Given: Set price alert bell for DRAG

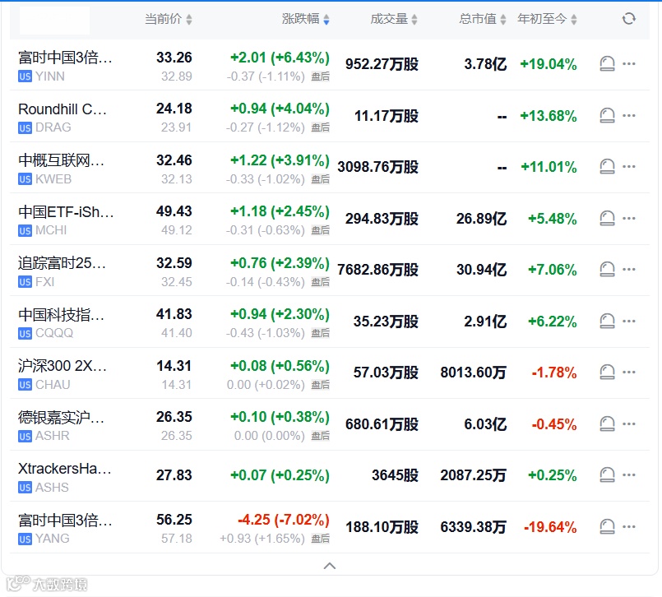Looking at the screenshot, I should [x=607, y=115].
